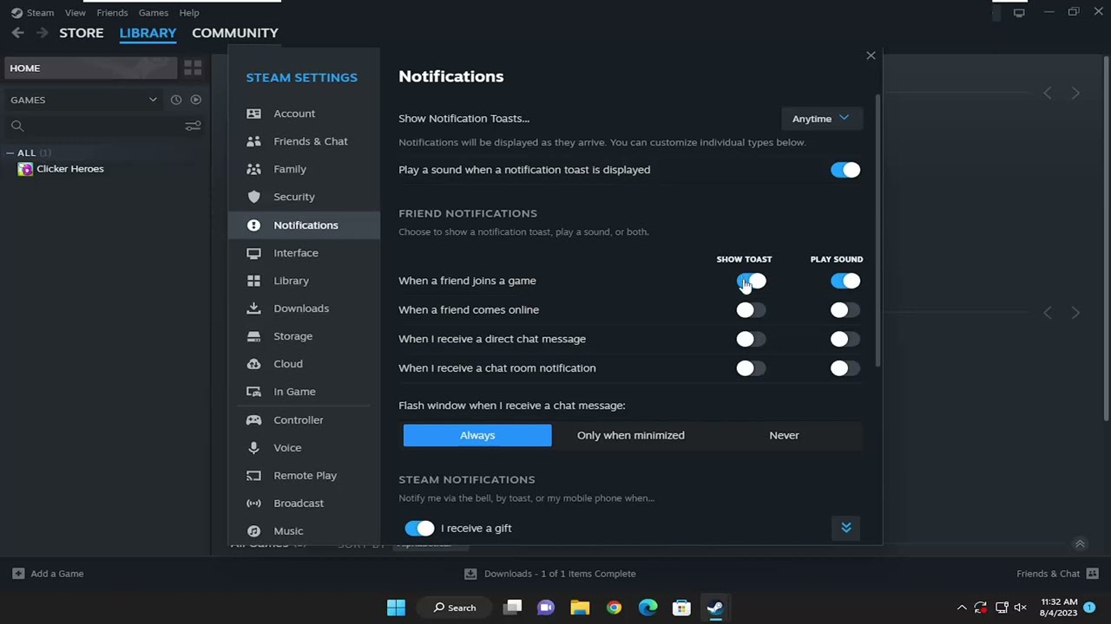The image size is (1111, 624).
Task: Open the Help menu
Action: pos(189,13)
